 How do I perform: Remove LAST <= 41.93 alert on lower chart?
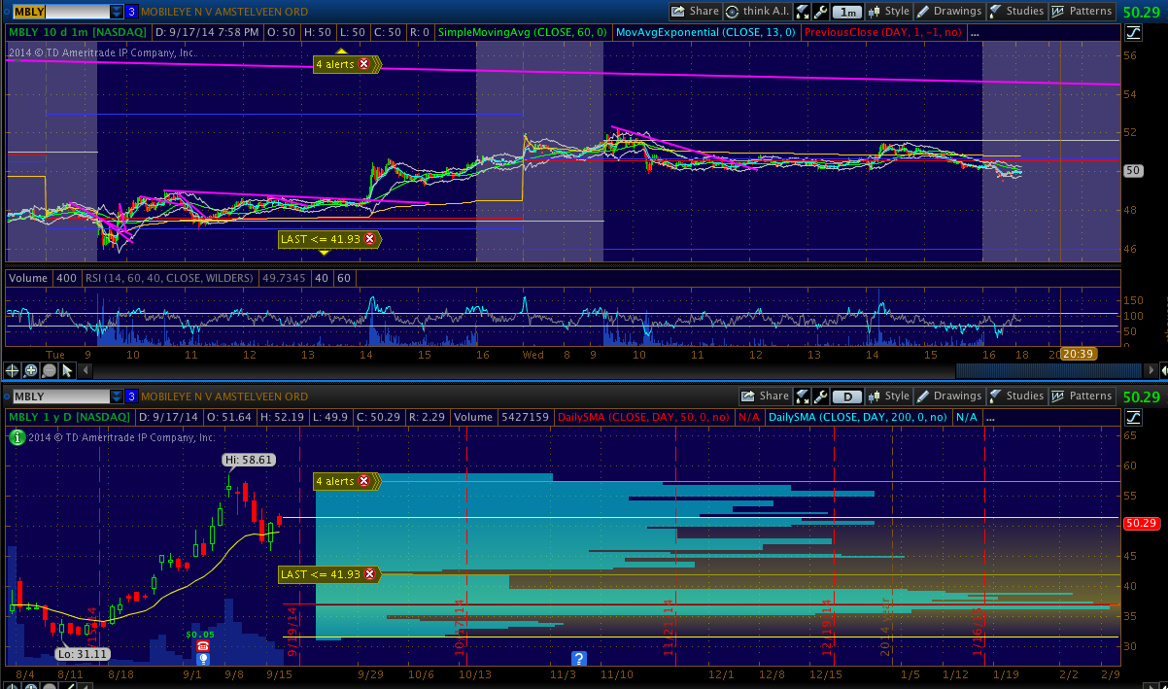369,574
